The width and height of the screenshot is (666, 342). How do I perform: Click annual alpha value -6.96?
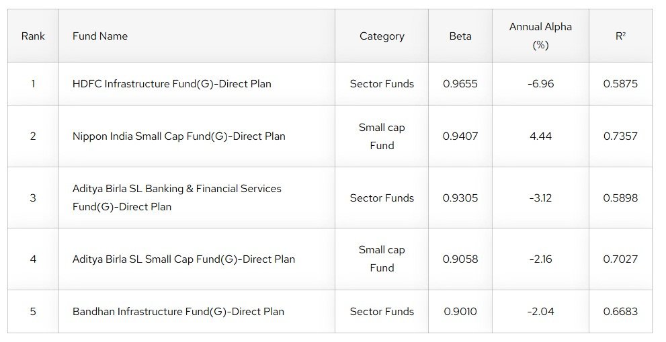point(540,84)
